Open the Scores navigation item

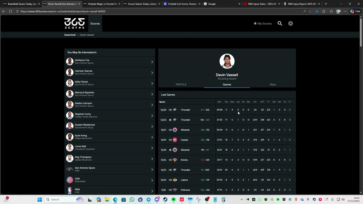click(x=95, y=24)
